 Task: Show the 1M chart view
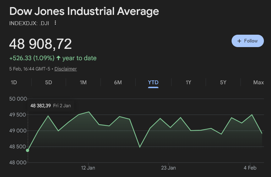(x=83, y=82)
